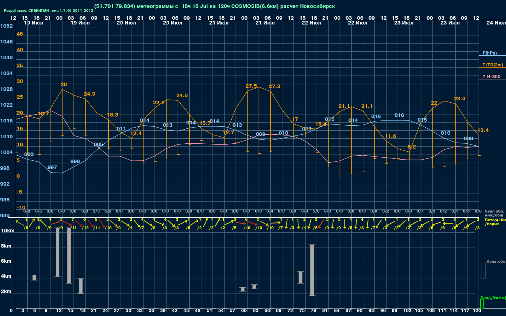Select the 22.2 temperature value
506x316 pixels.
coord(159,103)
